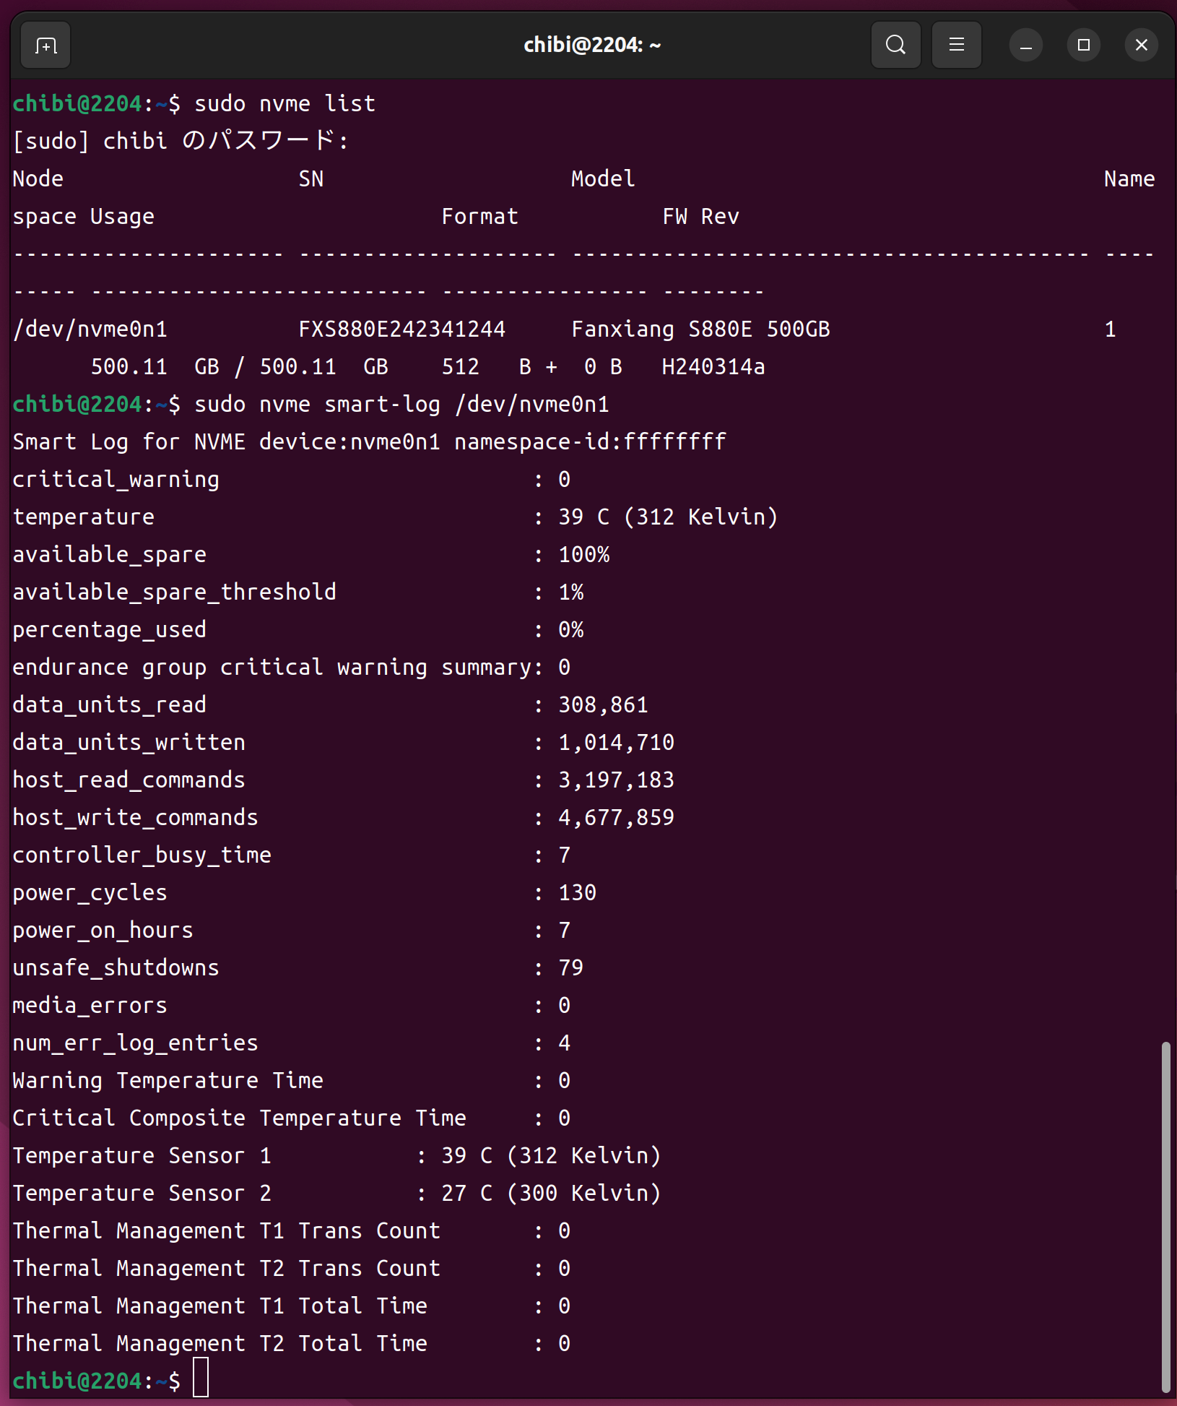This screenshot has height=1406, width=1177.
Task: Click the serial number FXS880E242341244
Action: 401,329
